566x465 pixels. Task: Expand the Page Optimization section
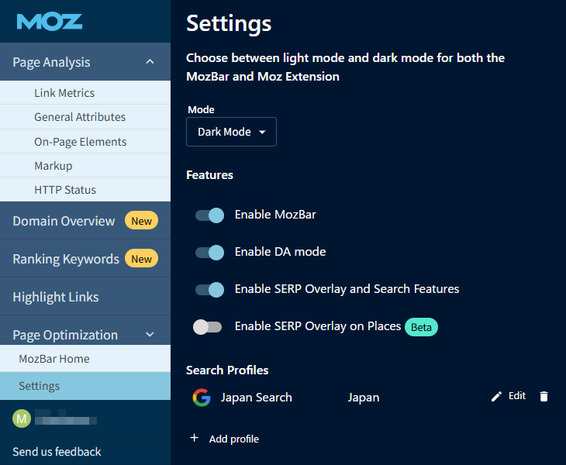tap(150, 335)
